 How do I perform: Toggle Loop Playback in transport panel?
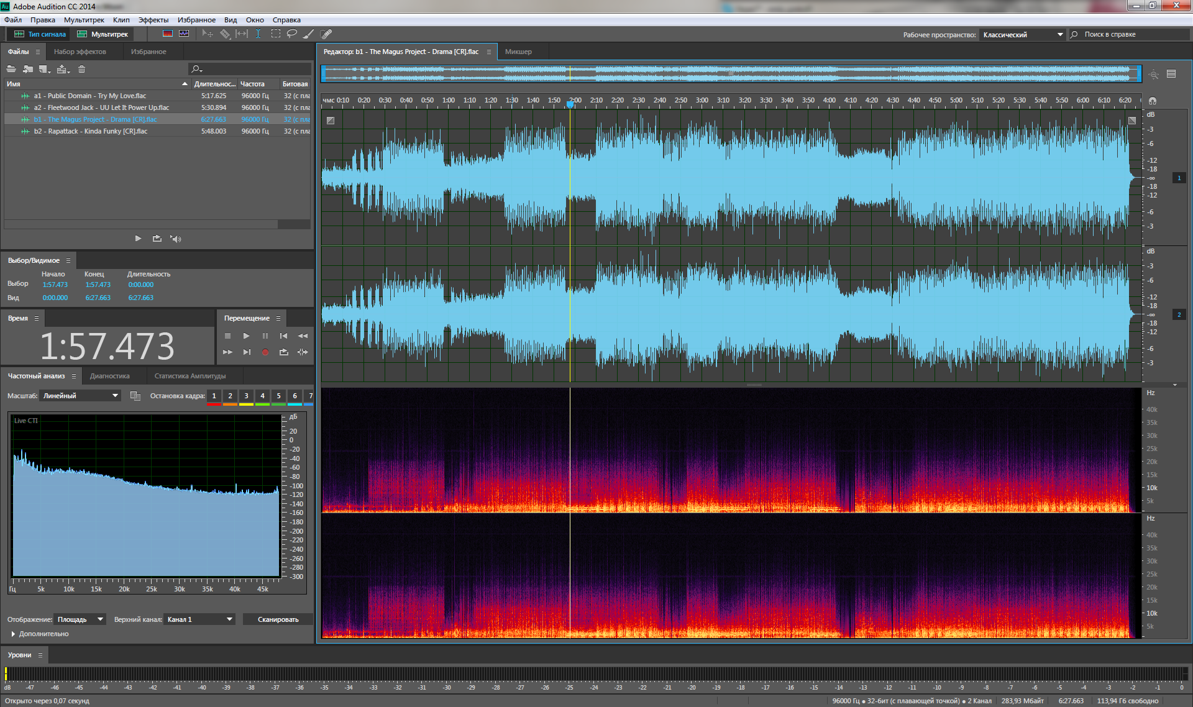[x=283, y=352]
